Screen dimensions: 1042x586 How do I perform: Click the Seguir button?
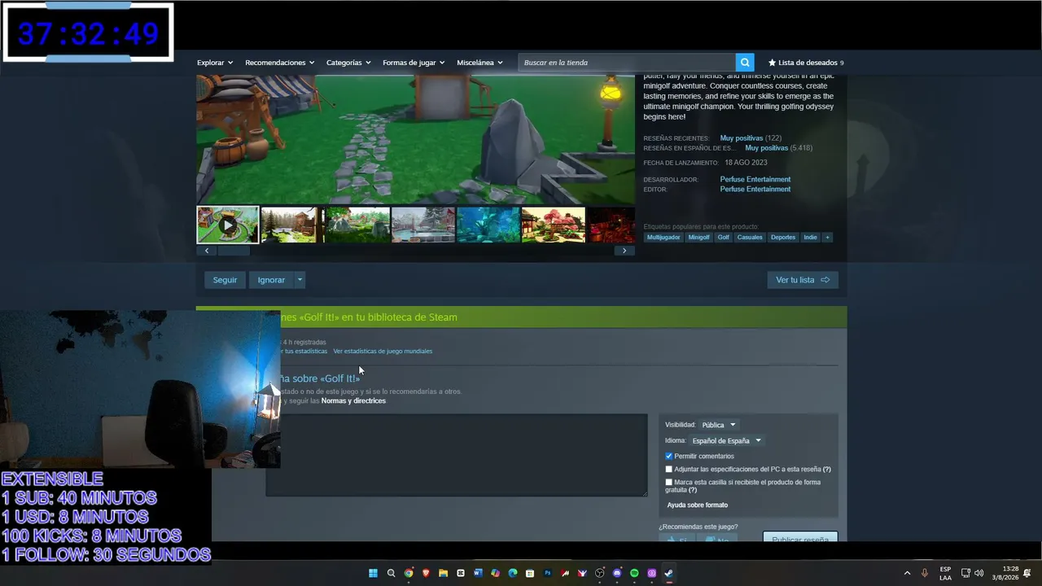tap(225, 280)
